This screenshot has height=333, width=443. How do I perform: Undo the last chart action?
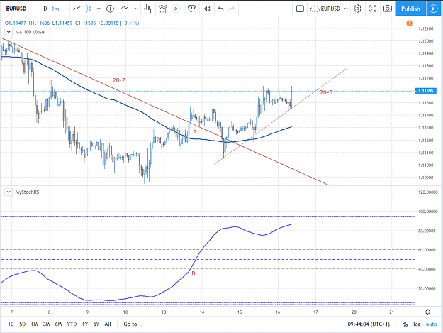221,9
